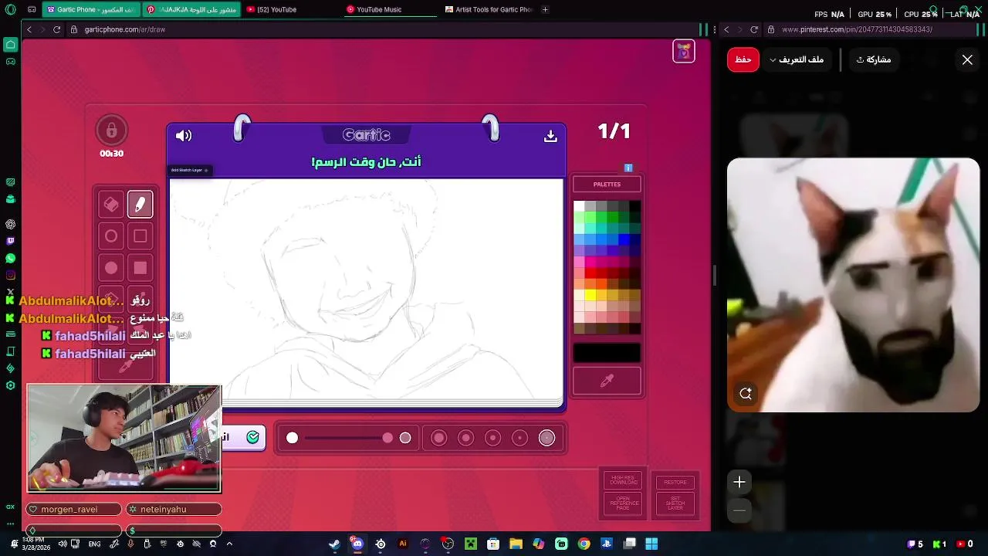Select the pencil drawing tool
Image resolution: width=988 pixels, height=556 pixels.
140,205
